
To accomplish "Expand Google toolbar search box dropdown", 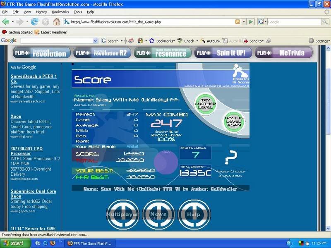I will click(x=96, y=41).
